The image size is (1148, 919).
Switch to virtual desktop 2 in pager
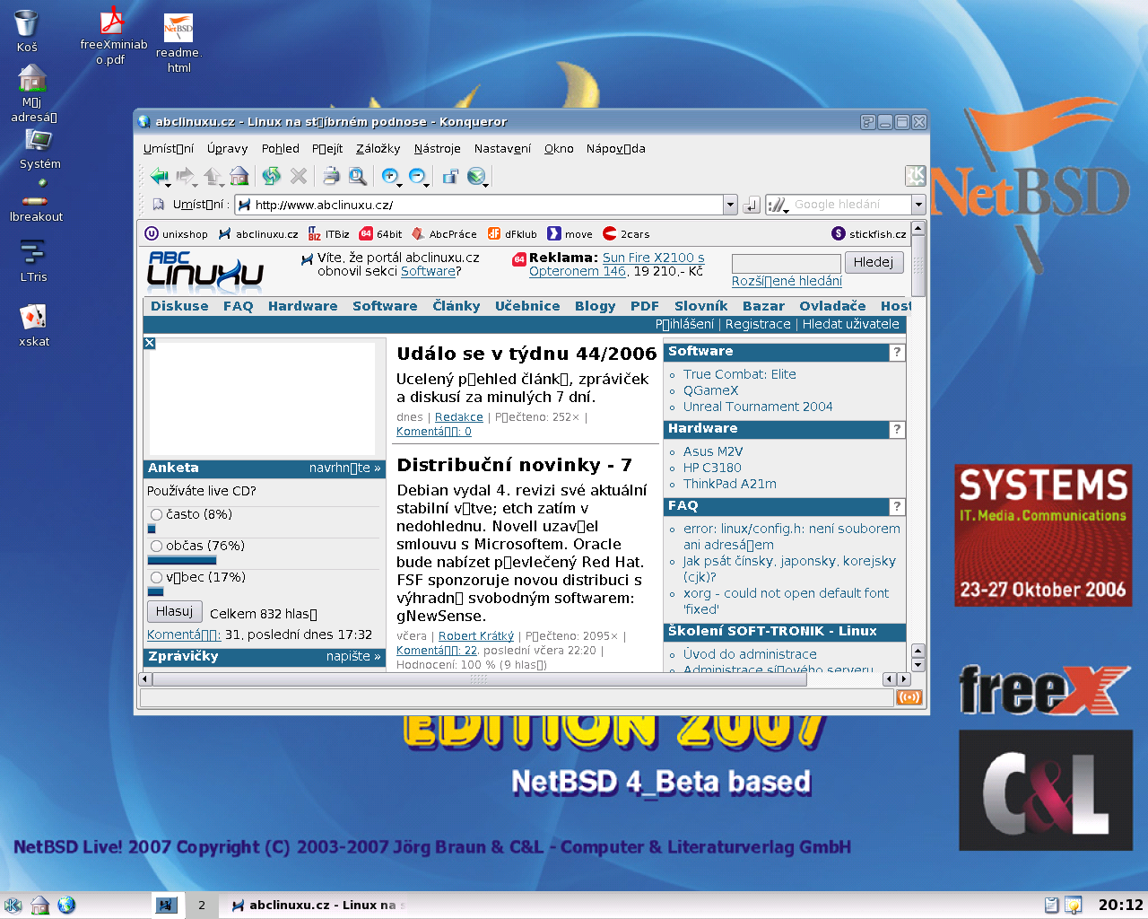[202, 905]
